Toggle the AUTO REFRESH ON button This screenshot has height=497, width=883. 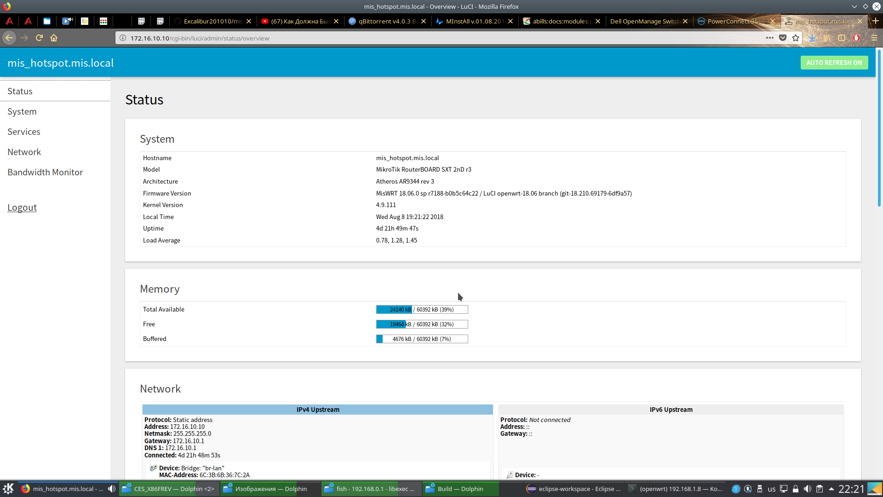[834, 63]
